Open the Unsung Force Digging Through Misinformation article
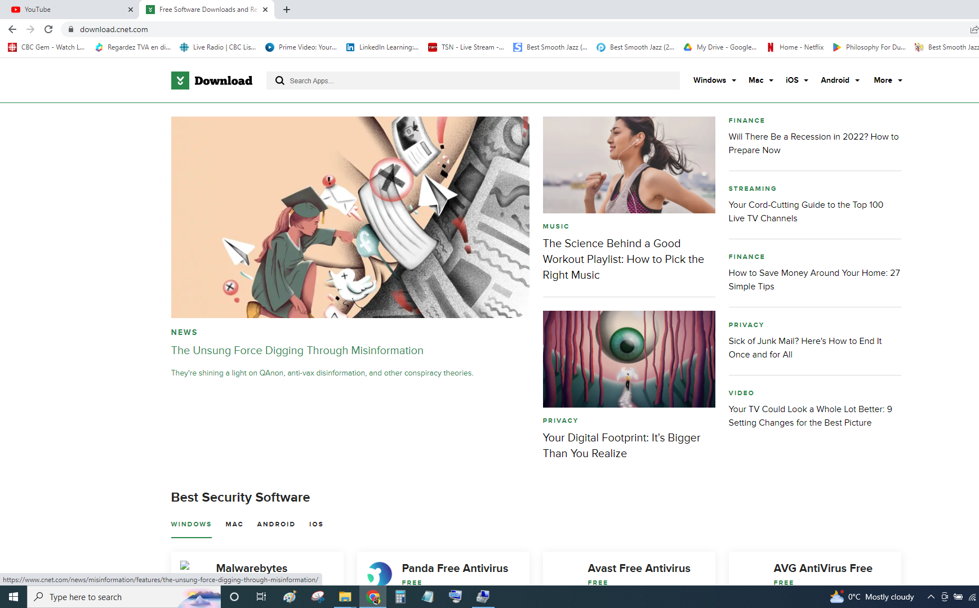This screenshot has width=979, height=608. click(297, 351)
